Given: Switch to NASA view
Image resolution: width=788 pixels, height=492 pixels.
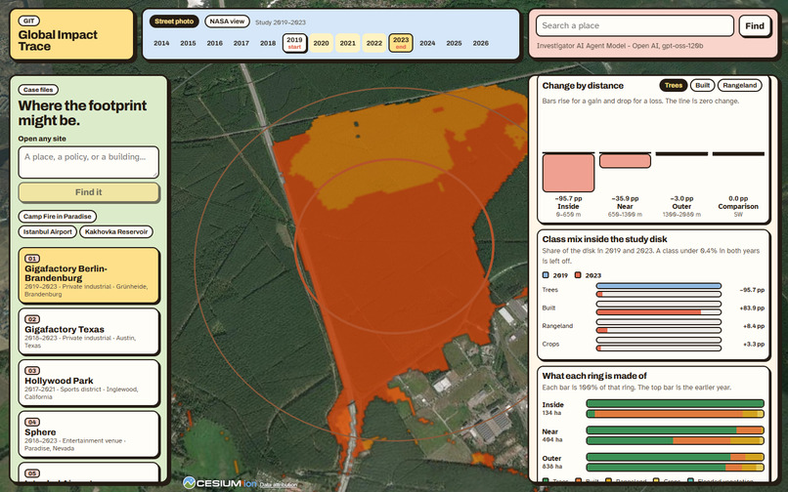Looking at the screenshot, I should pyautogui.click(x=227, y=21).
